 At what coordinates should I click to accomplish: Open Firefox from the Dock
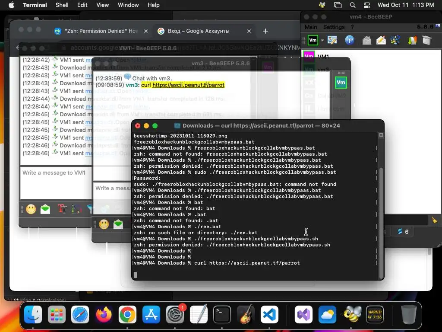(104, 314)
